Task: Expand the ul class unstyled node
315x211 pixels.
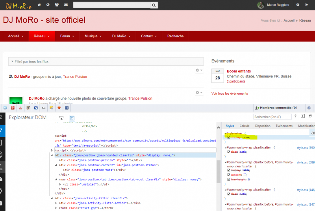Action: click(60, 184)
